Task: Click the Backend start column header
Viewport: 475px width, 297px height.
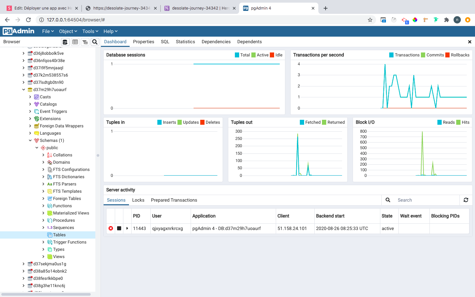Action: [x=347, y=216]
